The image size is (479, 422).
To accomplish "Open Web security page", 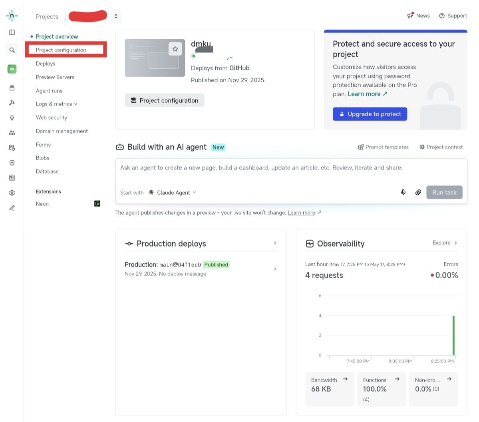I will coord(51,117).
